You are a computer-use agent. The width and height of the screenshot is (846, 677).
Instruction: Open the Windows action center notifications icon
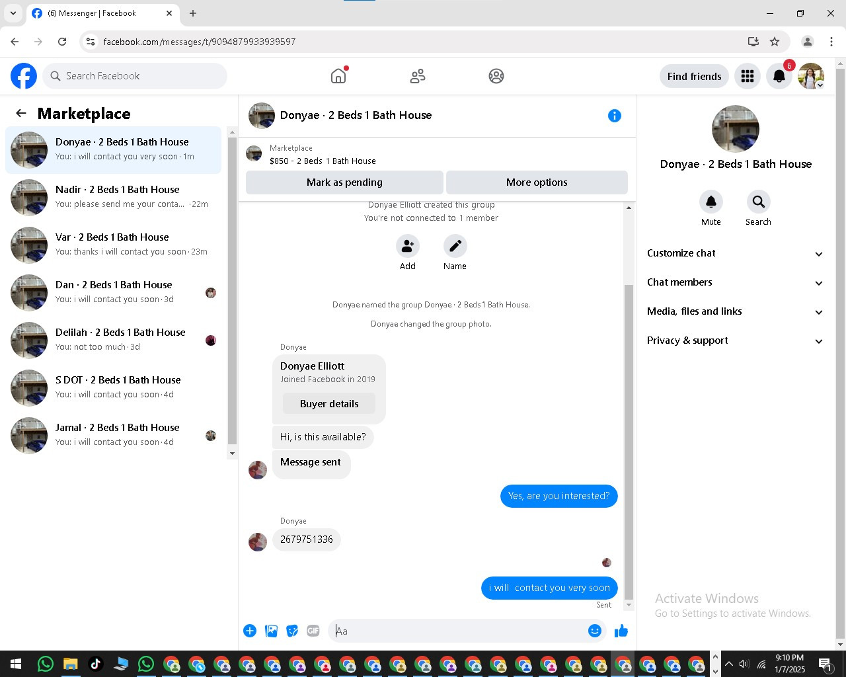coord(825,664)
